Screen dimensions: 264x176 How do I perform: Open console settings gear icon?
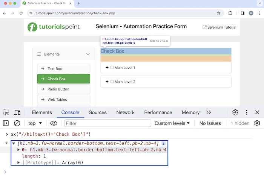(257, 123)
